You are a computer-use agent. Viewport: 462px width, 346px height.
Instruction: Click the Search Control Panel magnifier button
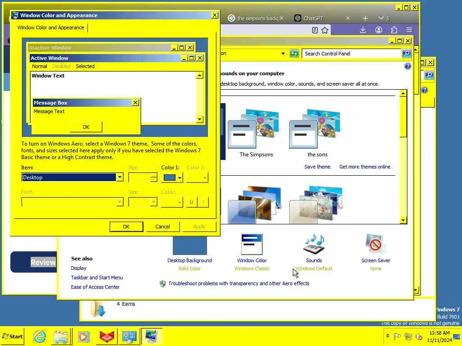pos(407,54)
